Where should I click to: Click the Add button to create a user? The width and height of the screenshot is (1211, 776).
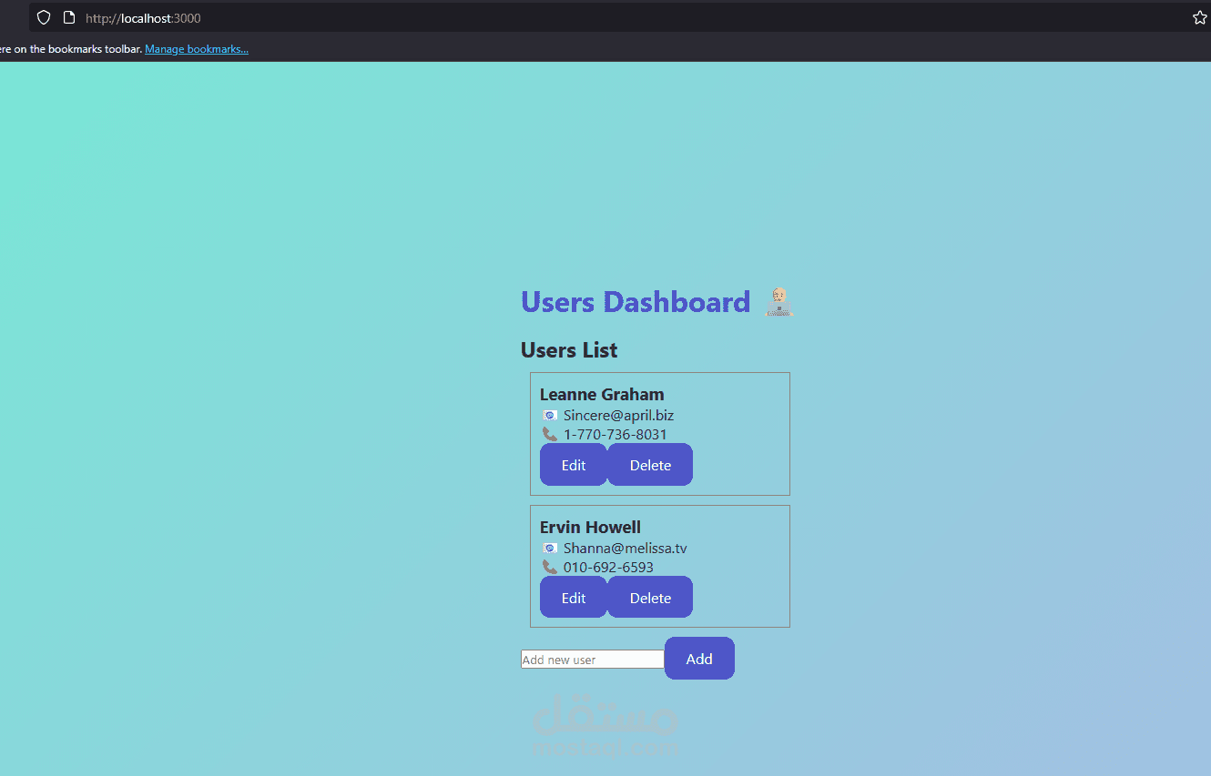click(x=698, y=658)
